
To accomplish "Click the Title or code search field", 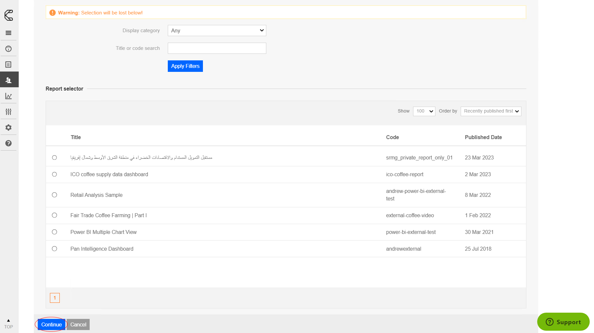I will [x=217, y=48].
